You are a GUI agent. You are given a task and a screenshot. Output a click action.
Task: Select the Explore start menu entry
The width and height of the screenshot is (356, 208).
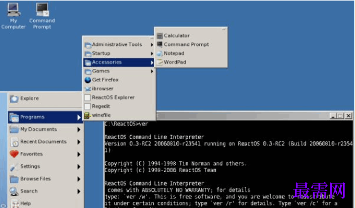coord(45,99)
